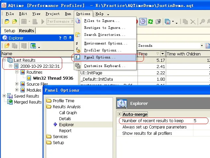
Task: Open Environment Options menu entry
Action: (106, 43)
